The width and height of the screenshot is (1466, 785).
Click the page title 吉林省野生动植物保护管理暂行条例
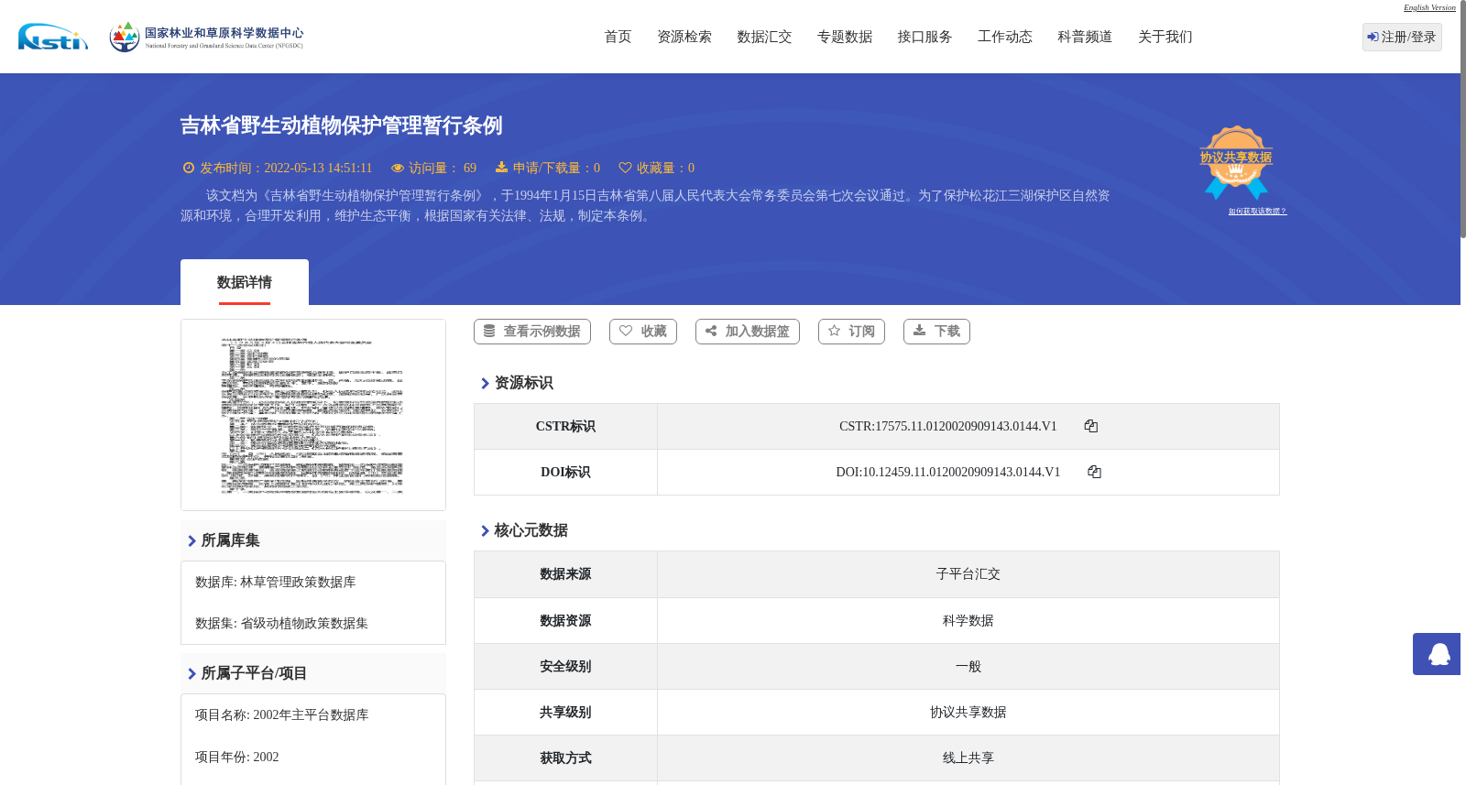point(341,125)
